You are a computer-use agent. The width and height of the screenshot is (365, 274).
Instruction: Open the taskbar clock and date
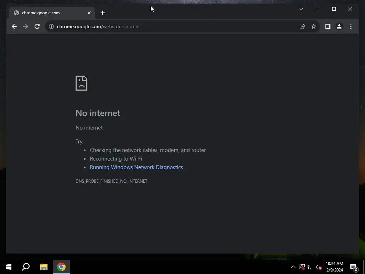click(334, 267)
